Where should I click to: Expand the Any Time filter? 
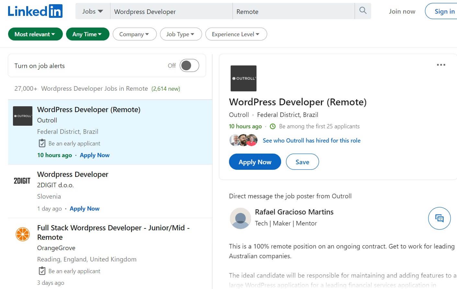point(87,34)
